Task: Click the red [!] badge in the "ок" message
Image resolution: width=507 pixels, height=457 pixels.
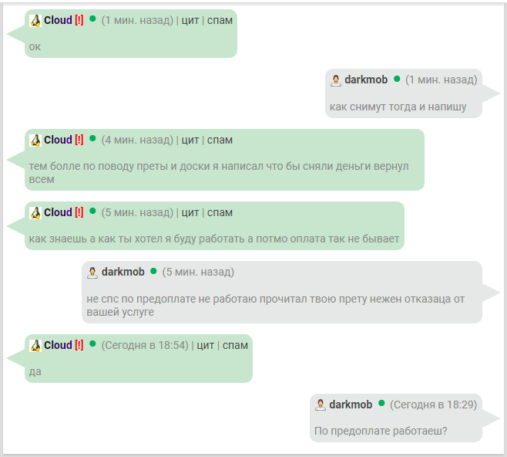Action: tap(79, 20)
